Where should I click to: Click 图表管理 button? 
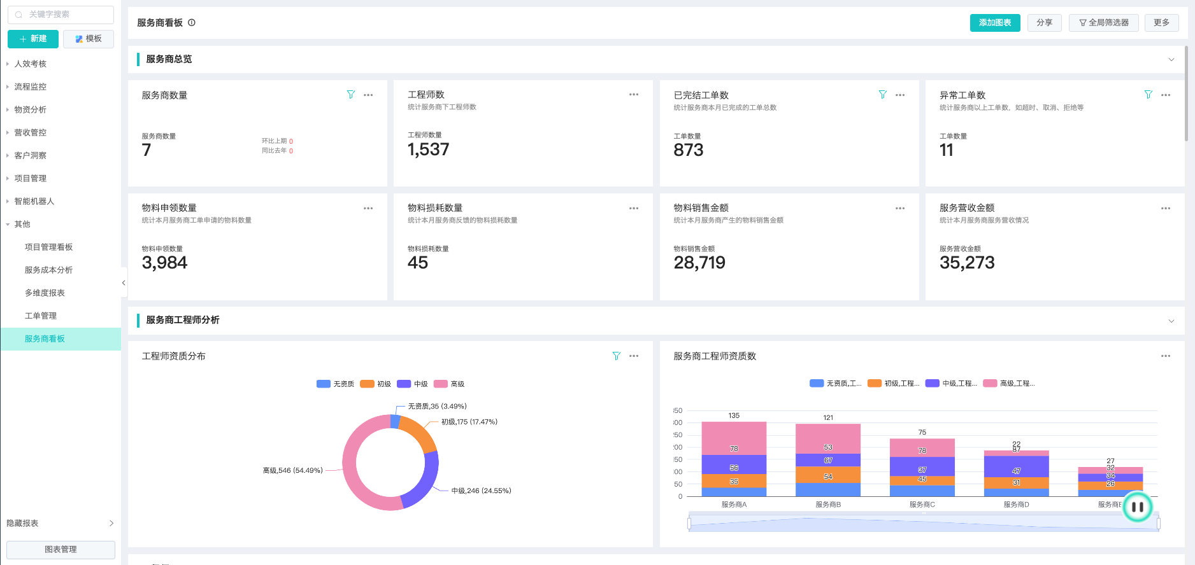pos(61,550)
